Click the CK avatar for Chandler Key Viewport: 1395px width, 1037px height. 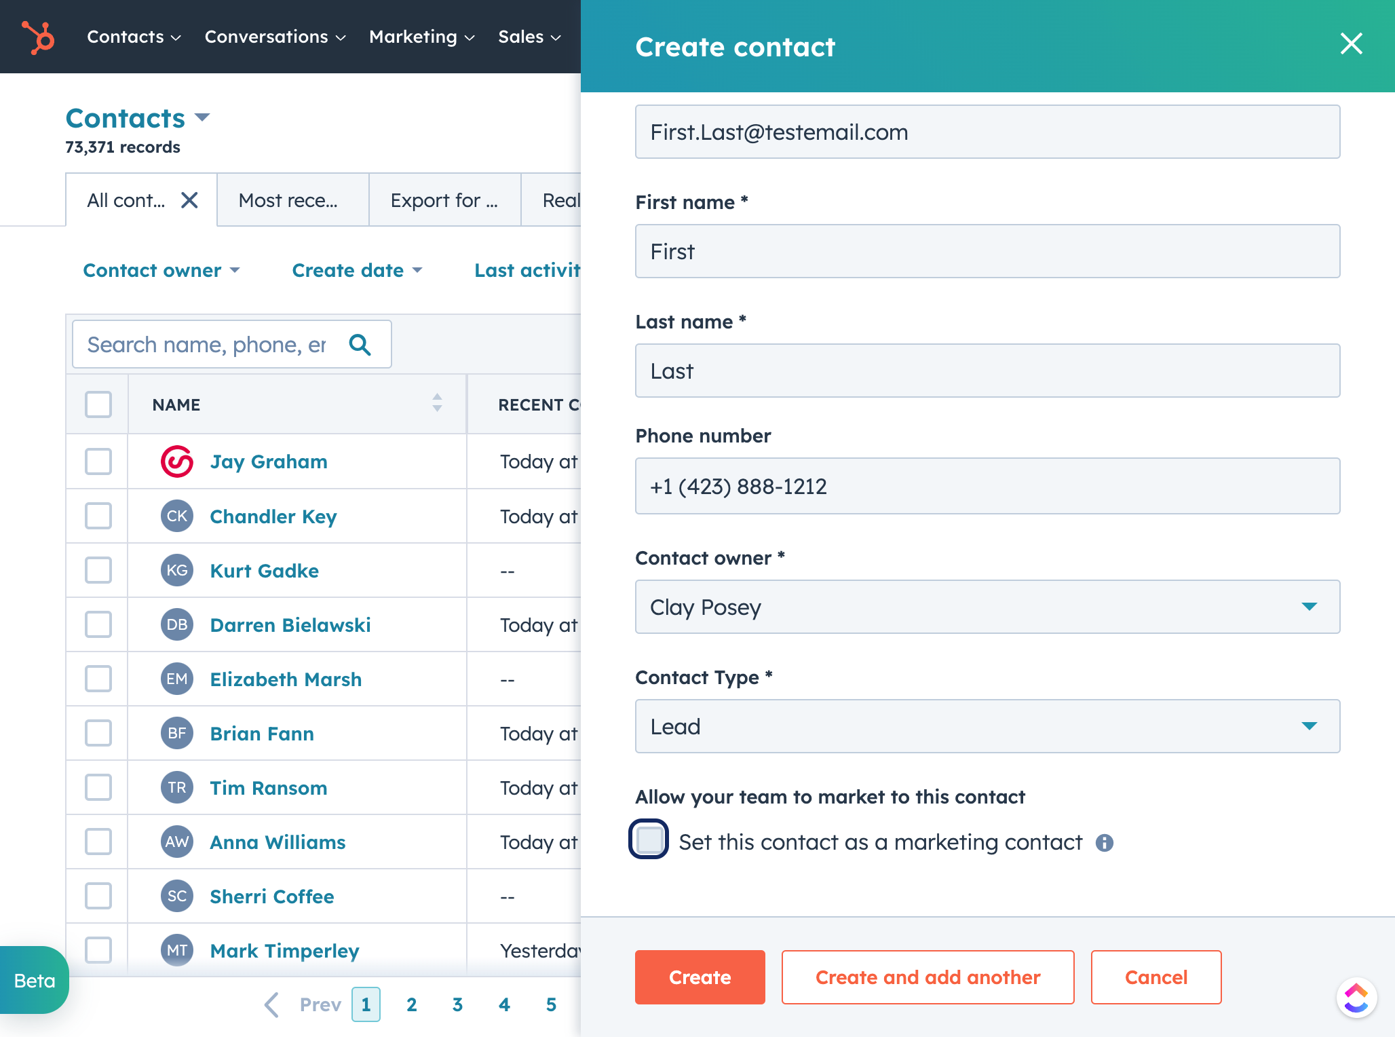coord(177,516)
